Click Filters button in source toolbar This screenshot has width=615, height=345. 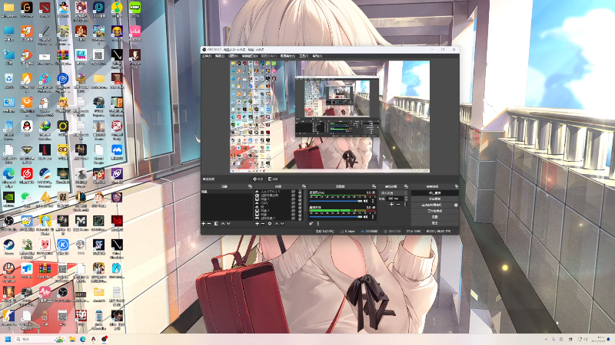[273, 179]
